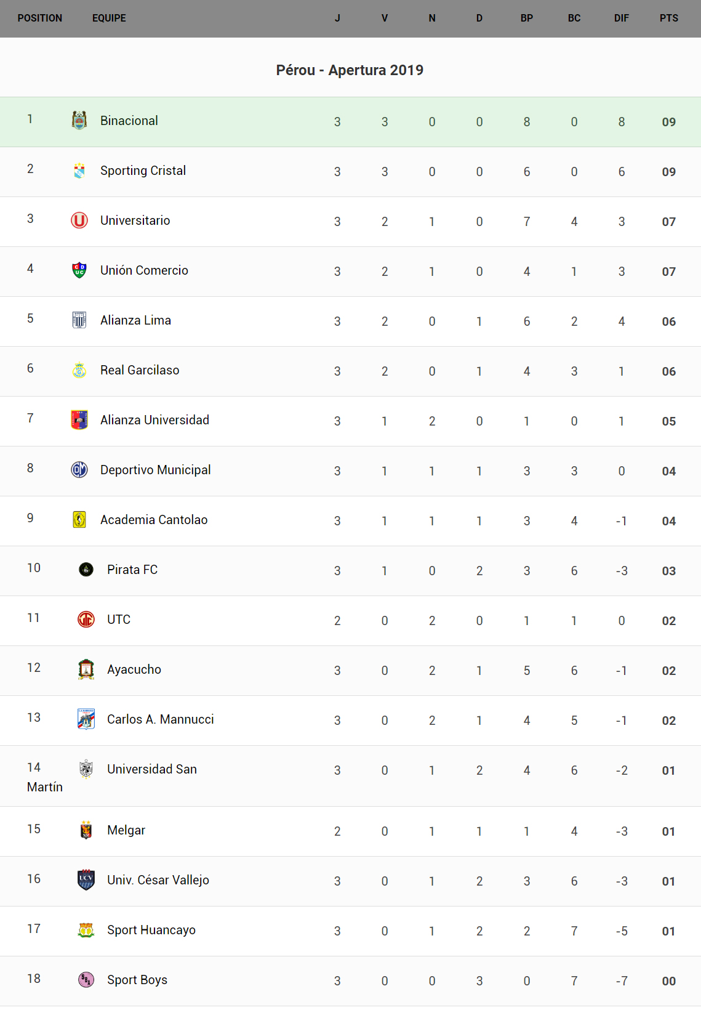This screenshot has width=701, height=1010.
Task: Click the UTC red circular logo
Action: pos(86,620)
